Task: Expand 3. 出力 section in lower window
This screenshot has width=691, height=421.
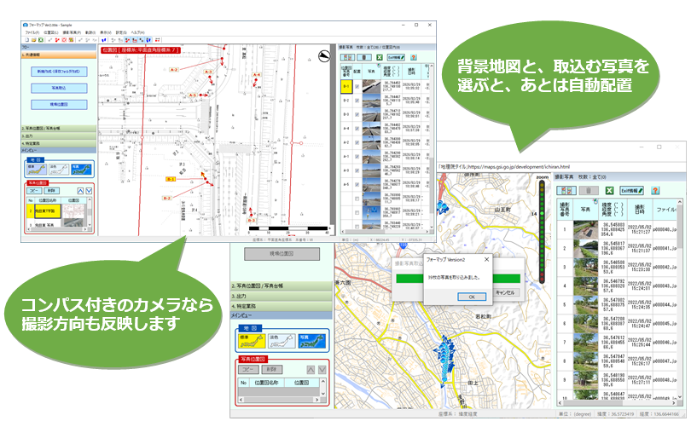Action: point(282,296)
